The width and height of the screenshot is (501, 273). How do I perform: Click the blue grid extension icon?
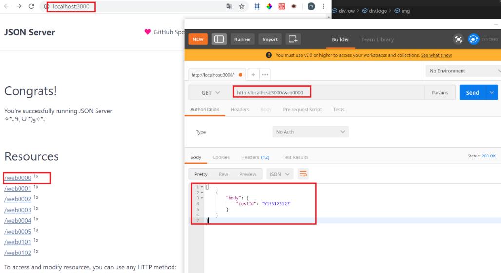(257, 6)
